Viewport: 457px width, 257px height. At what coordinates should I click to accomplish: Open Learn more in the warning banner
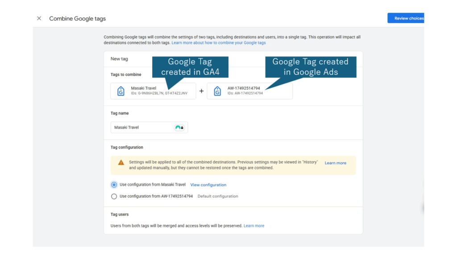coord(336,163)
